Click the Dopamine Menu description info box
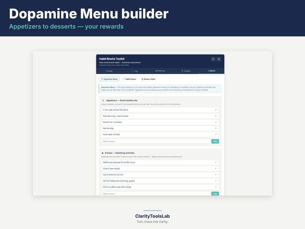The width and height of the screenshot is (305, 229). pyautogui.click(x=160, y=88)
